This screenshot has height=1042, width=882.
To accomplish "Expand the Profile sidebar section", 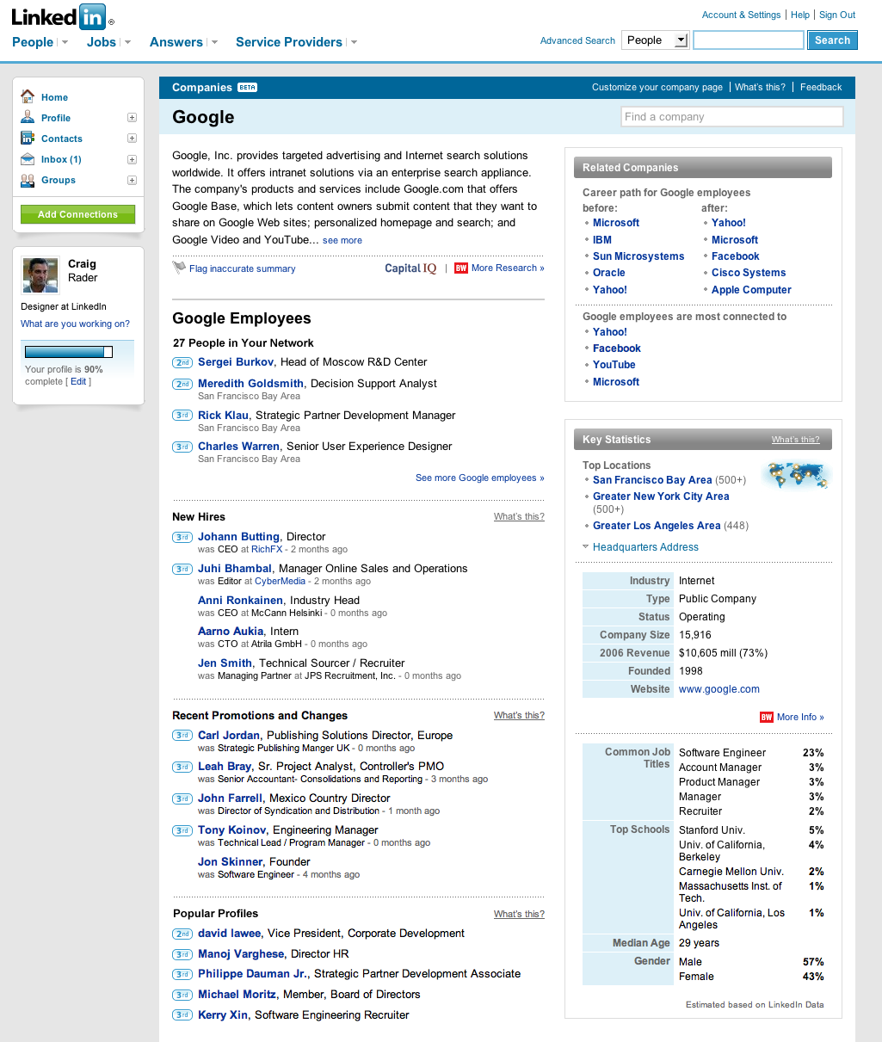I will 132,117.
